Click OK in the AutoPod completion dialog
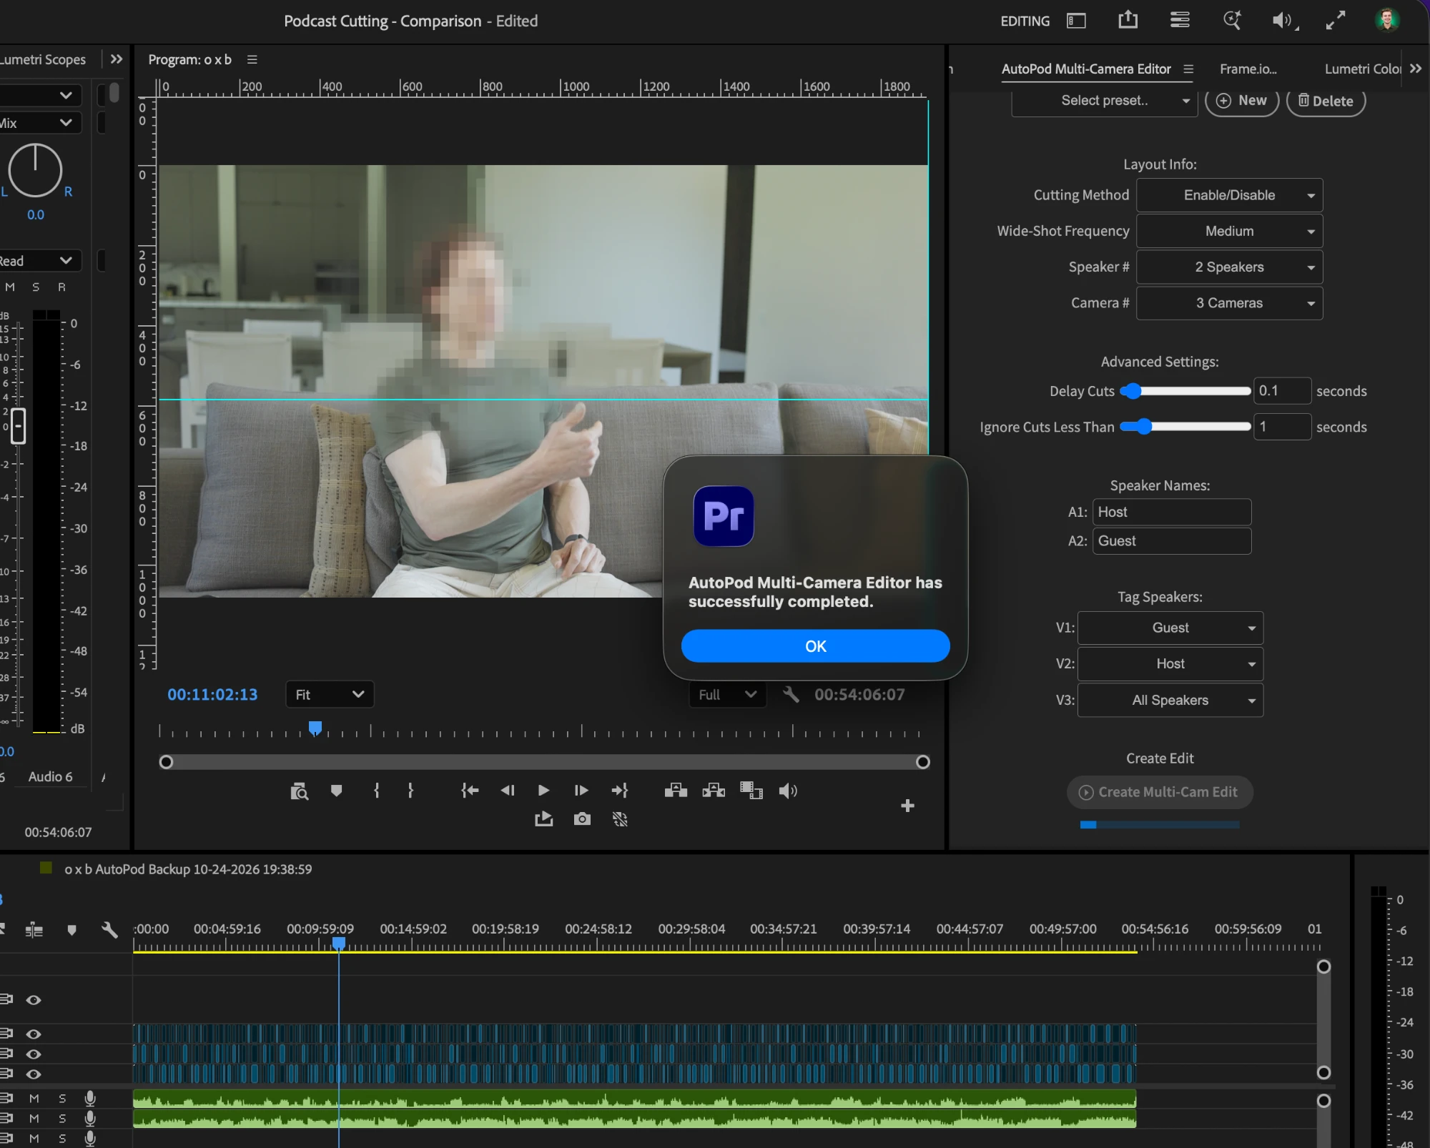The width and height of the screenshot is (1430, 1148). pyautogui.click(x=815, y=646)
